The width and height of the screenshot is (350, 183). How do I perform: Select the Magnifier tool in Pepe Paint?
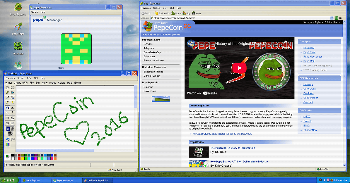(13, 98)
